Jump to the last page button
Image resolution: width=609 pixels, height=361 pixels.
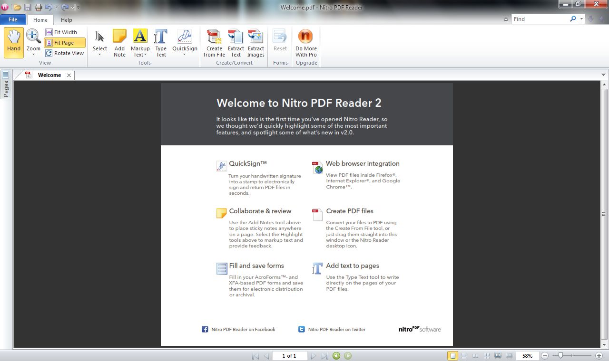(324, 356)
